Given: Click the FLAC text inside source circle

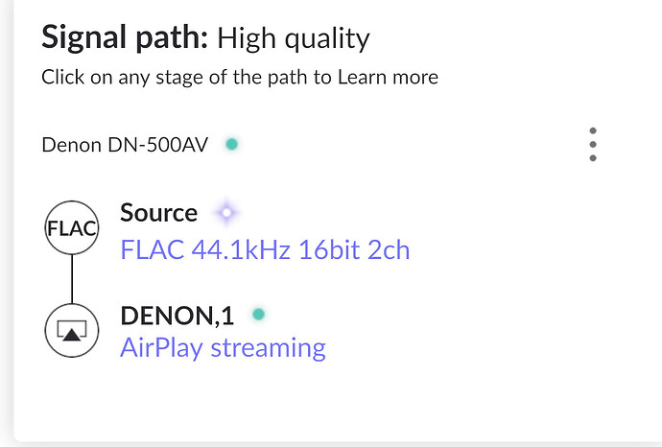Looking at the screenshot, I should 72,229.
